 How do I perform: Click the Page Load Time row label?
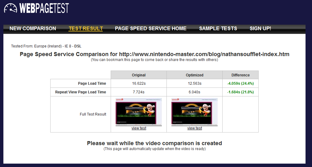coord(92,83)
